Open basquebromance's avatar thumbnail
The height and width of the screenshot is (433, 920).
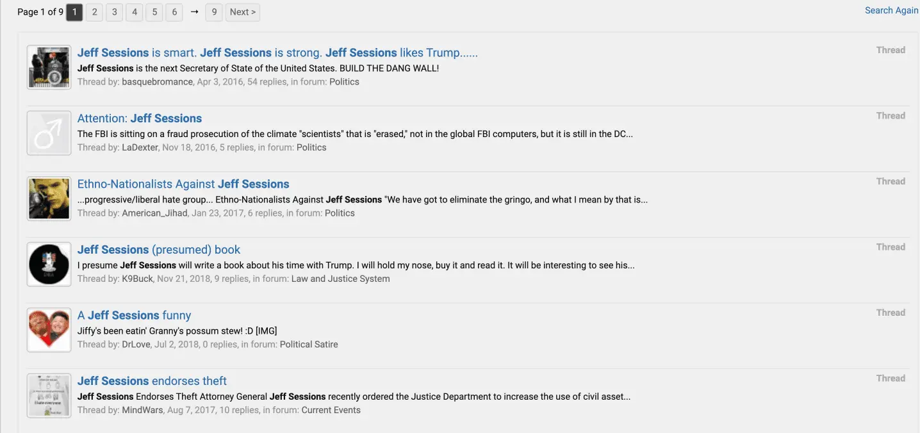tap(49, 67)
